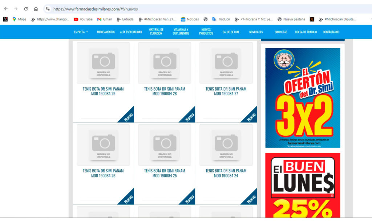372x222 pixels.
Task: Open the Traducir bookmark
Action: tap(221, 19)
